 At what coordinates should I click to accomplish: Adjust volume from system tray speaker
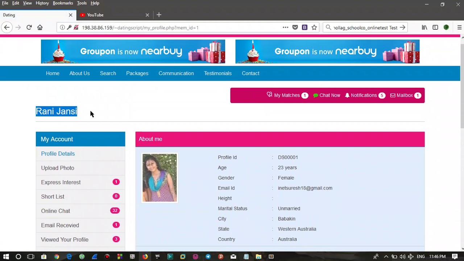(x=402, y=257)
